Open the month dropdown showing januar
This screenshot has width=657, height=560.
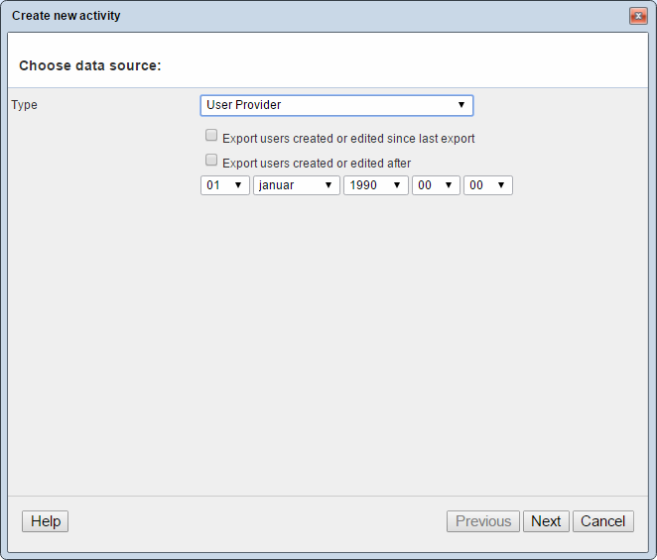click(x=296, y=185)
